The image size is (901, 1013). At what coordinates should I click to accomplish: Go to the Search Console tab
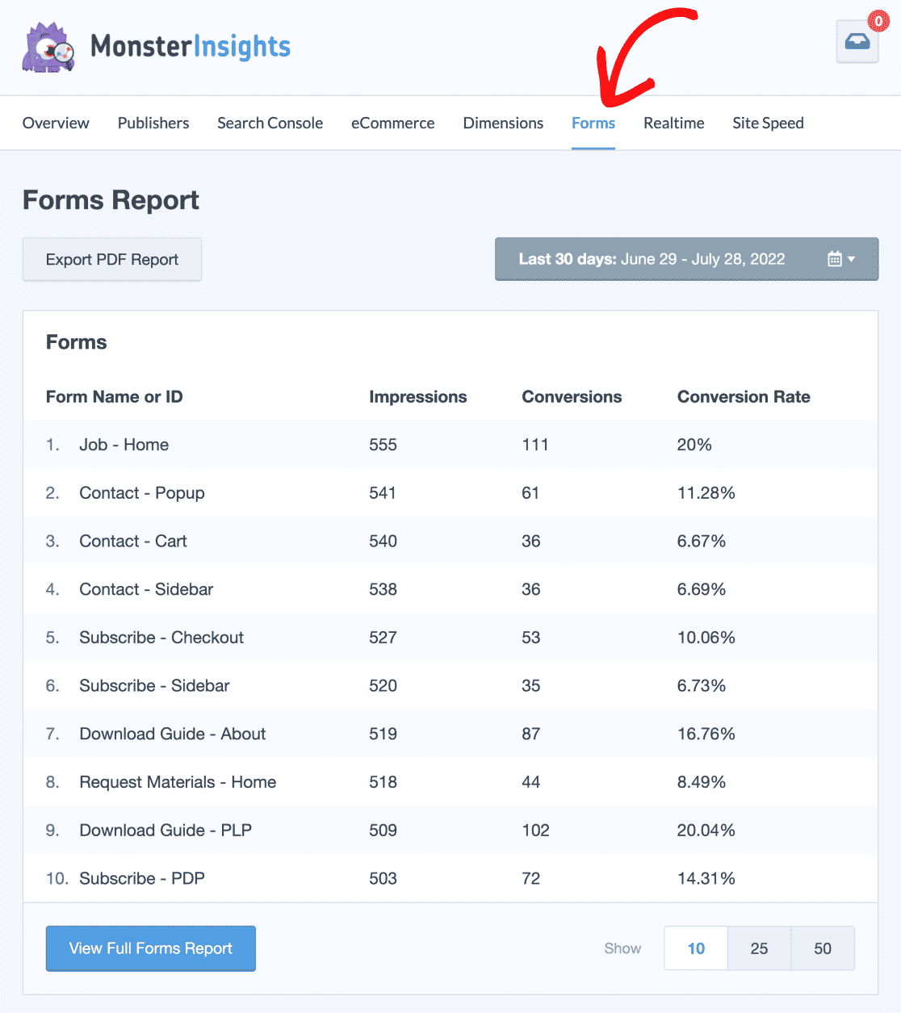point(270,123)
